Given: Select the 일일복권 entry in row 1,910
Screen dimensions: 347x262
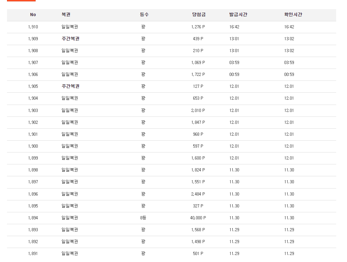Looking at the screenshot, I should point(70,27).
